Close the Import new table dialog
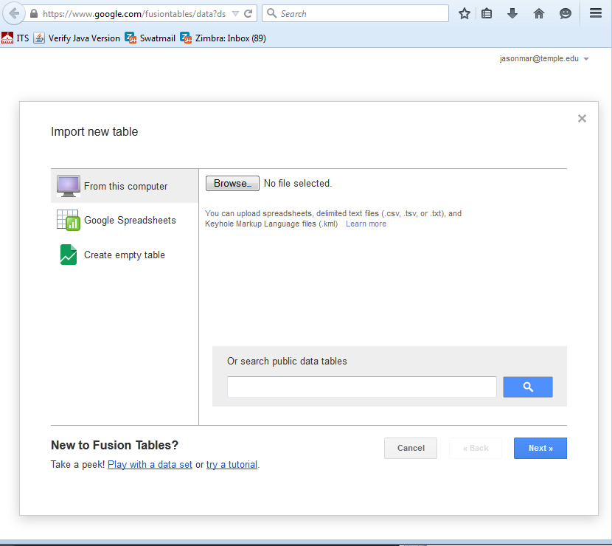Image resolution: width=612 pixels, height=546 pixels. click(582, 118)
